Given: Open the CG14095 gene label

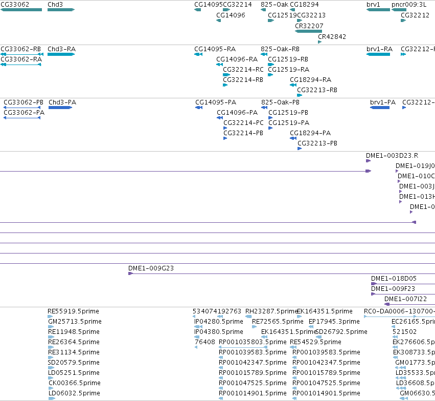Looking at the screenshot, I should coord(209,5).
